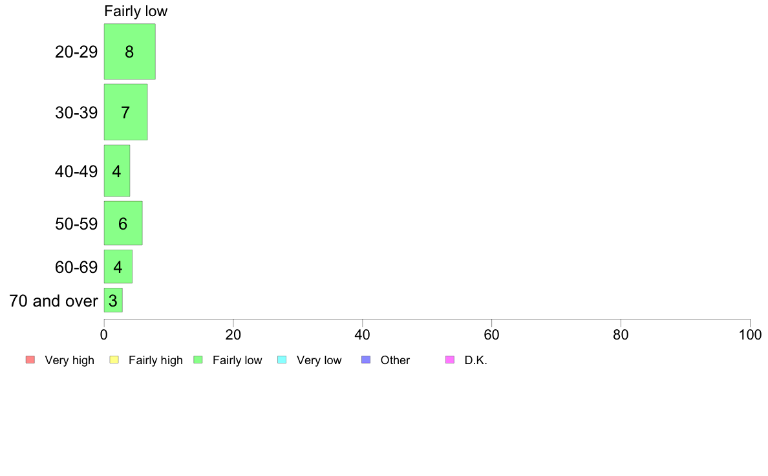Click the Fairly low green legend swatch
The height and width of the screenshot is (476, 768).
[198, 360]
